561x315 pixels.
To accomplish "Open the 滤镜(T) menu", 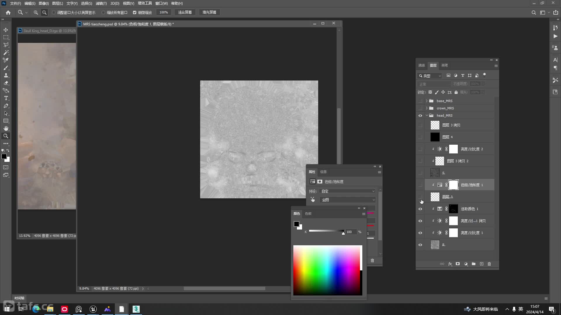I will click(101, 3).
